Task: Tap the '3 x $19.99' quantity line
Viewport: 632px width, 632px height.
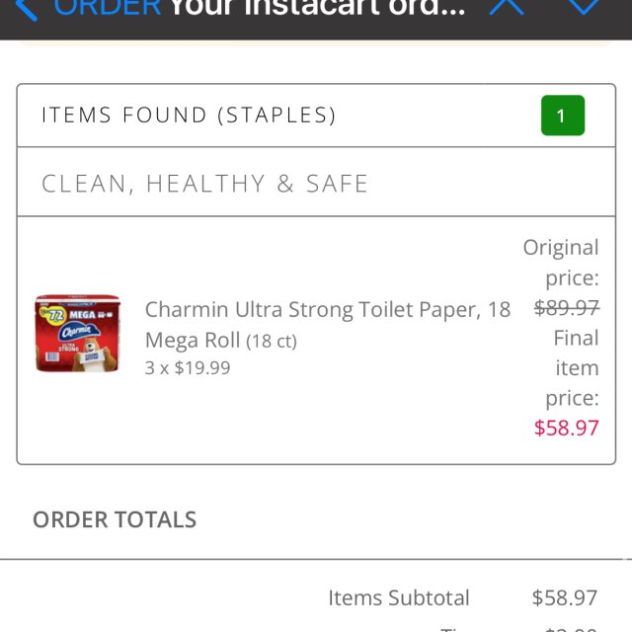Action: (x=188, y=367)
